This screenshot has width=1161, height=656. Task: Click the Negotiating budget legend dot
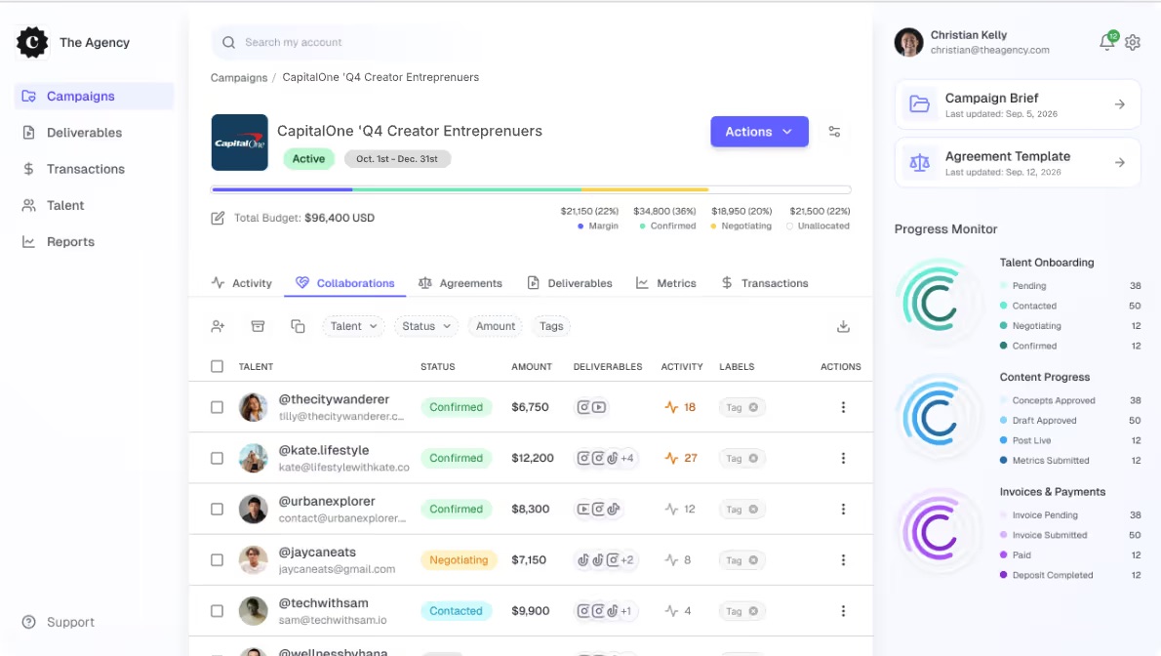click(713, 226)
